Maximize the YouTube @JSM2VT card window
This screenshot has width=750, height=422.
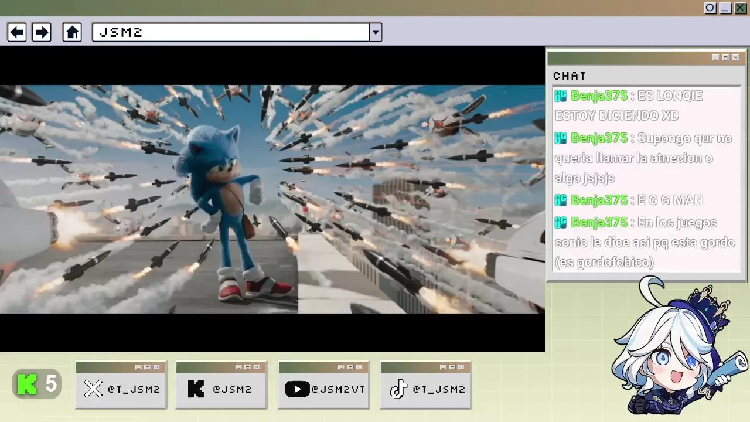coord(350,367)
